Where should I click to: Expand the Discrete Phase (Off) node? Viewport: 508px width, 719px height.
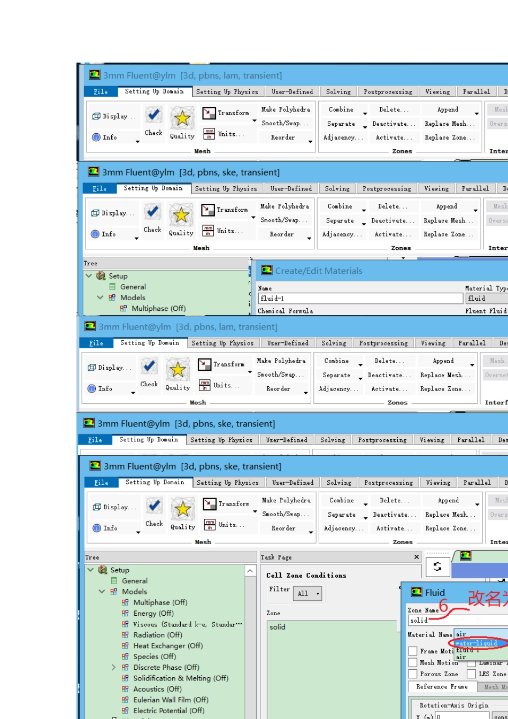(x=113, y=668)
